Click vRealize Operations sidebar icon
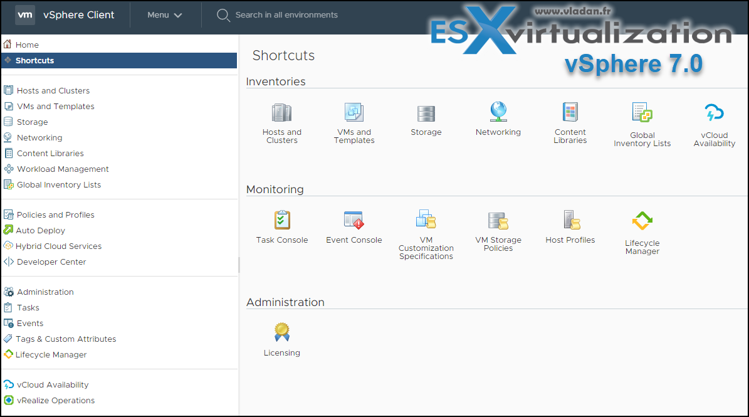Screen dimensions: 749x417 coord(9,400)
